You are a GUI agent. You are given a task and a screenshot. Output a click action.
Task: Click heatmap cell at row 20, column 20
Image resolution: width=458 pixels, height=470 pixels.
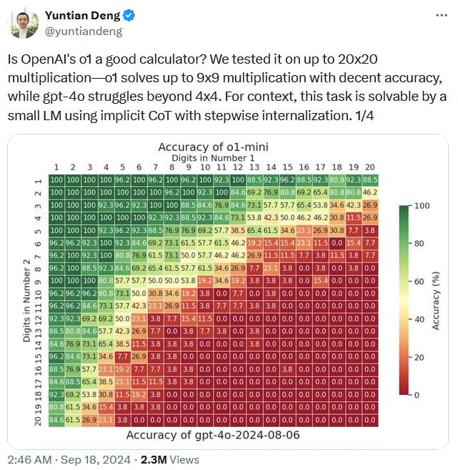pyautogui.click(x=369, y=420)
